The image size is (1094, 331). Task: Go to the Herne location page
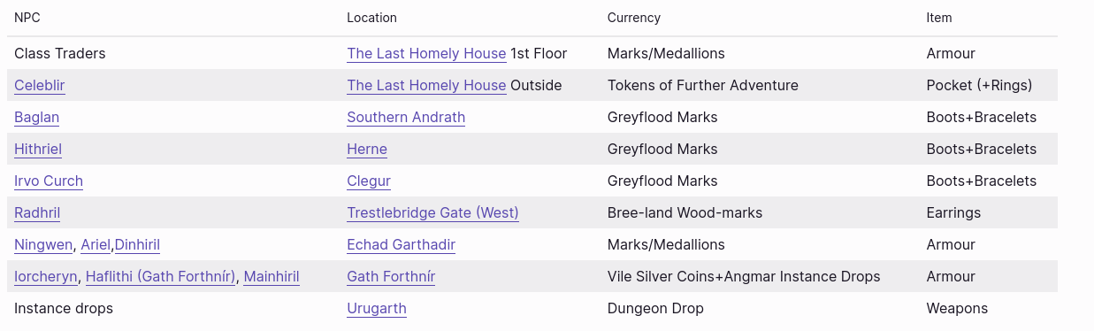click(367, 150)
